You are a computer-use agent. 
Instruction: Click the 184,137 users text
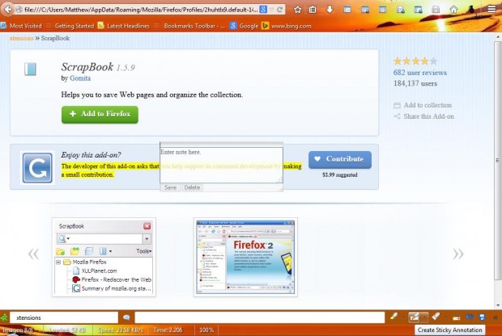point(415,83)
